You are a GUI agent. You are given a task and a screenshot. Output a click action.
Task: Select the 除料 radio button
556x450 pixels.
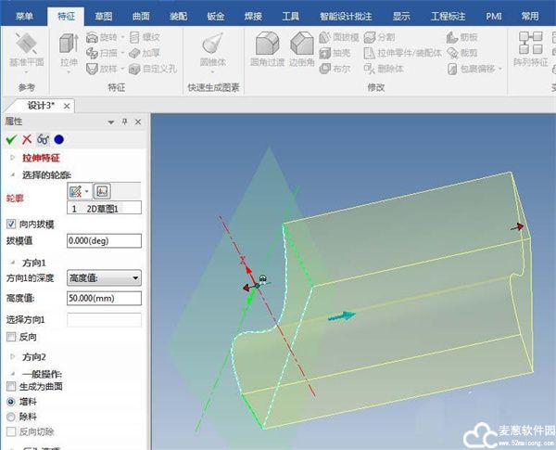tap(11, 417)
